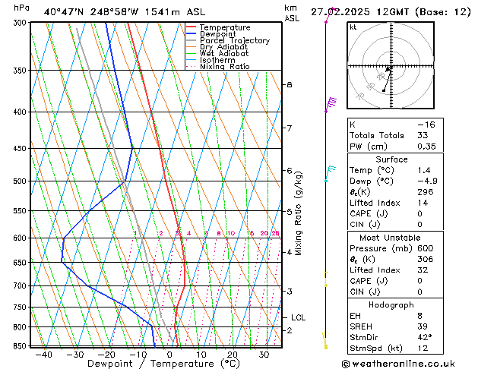
Task: Click the -20 temperature axis tick
Action: point(106,355)
